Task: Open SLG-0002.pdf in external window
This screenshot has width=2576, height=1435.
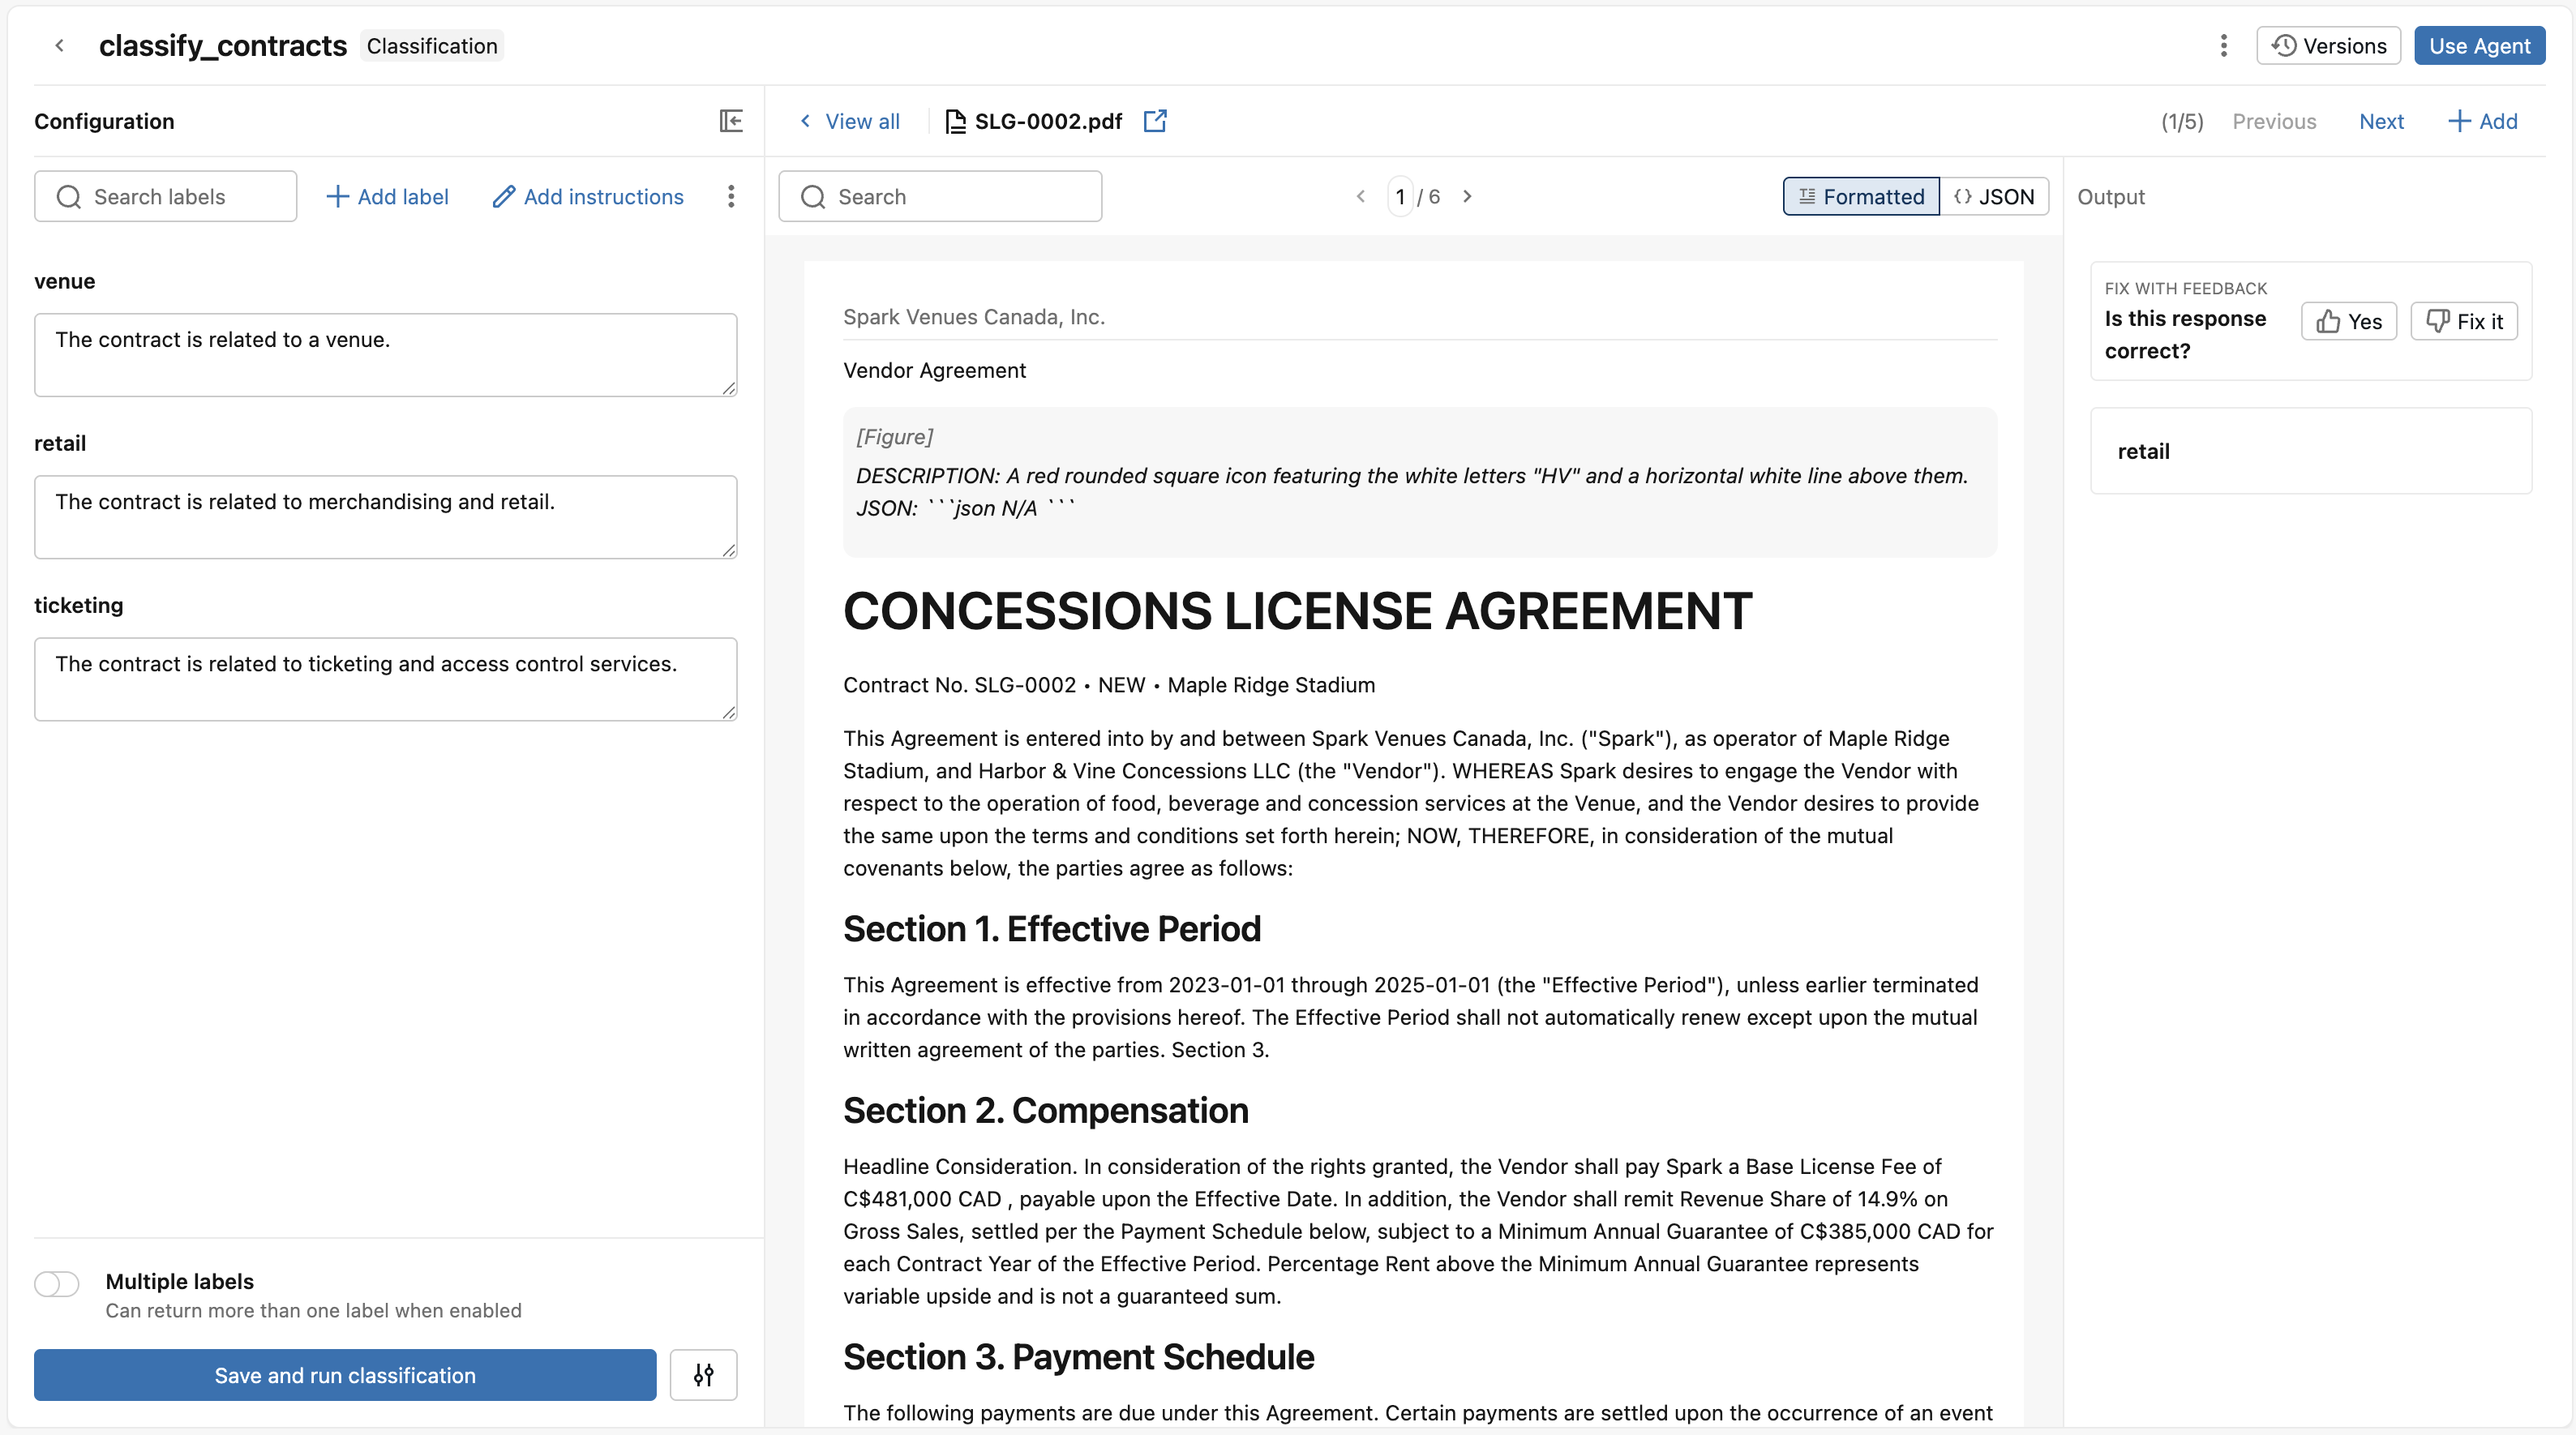Action: pos(1155,121)
